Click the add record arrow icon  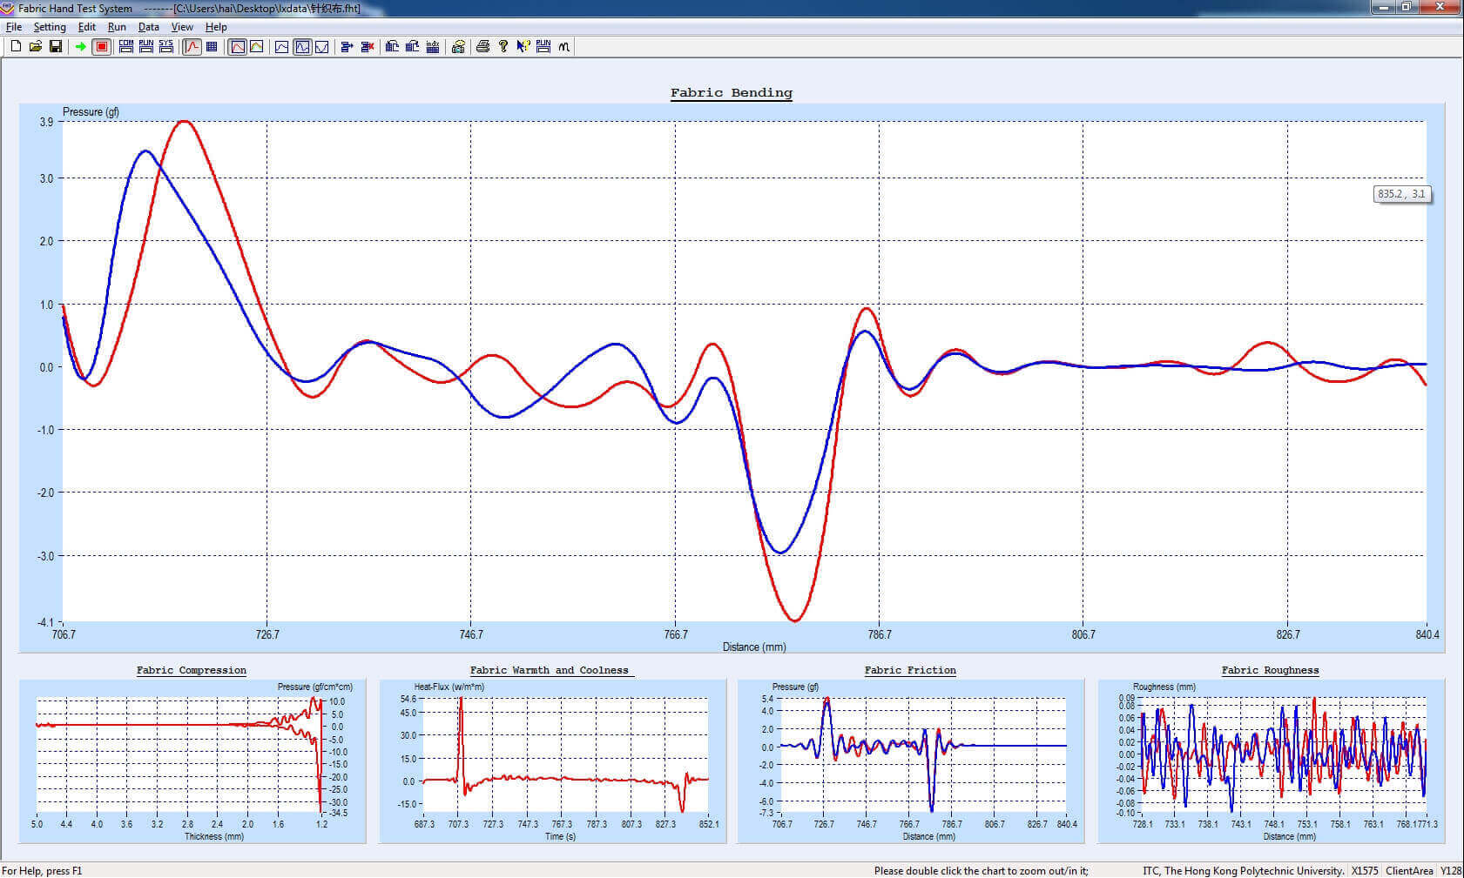click(347, 46)
